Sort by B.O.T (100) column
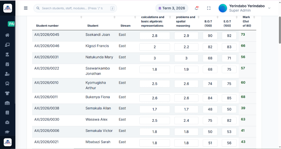Viewport: 281px width, 149px height. point(208,23)
